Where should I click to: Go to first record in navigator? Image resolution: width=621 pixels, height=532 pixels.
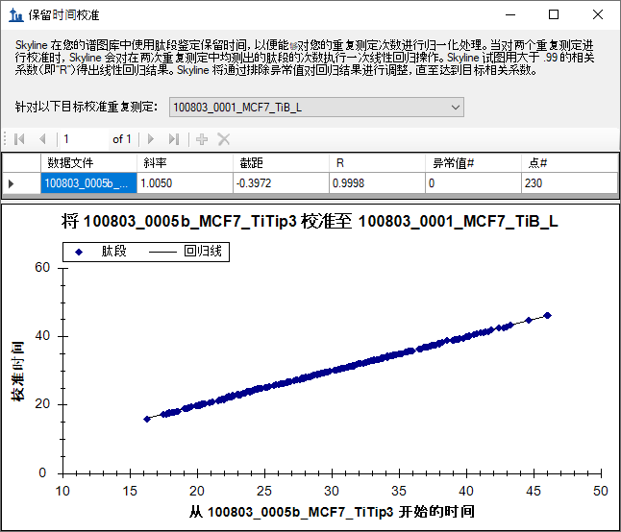(x=19, y=139)
